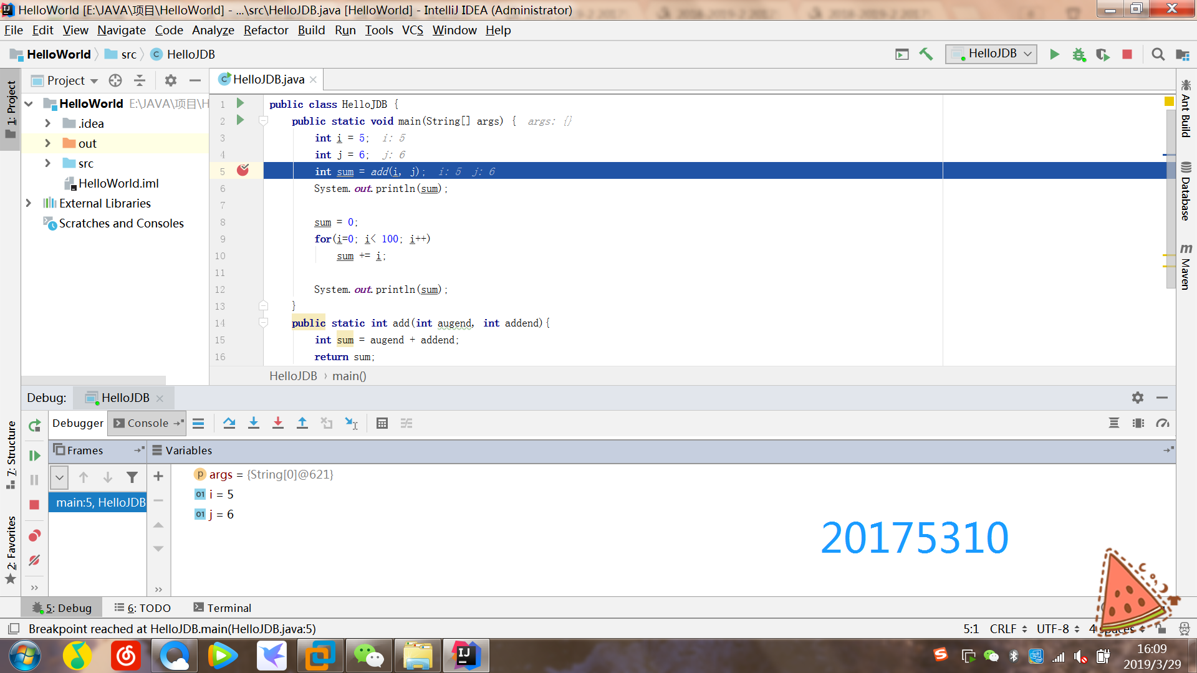Open HelloJDB run configuration dropdown
The width and height of the screenshot is (1197, 673).
pyautogui.click(x=991, y=54)
